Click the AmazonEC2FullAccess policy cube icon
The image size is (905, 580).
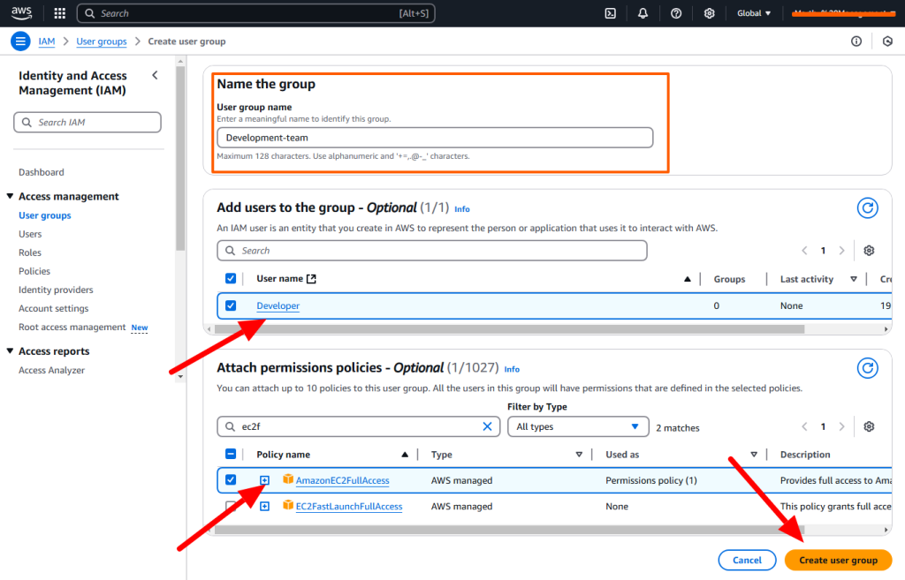click(x=287, y=479)
